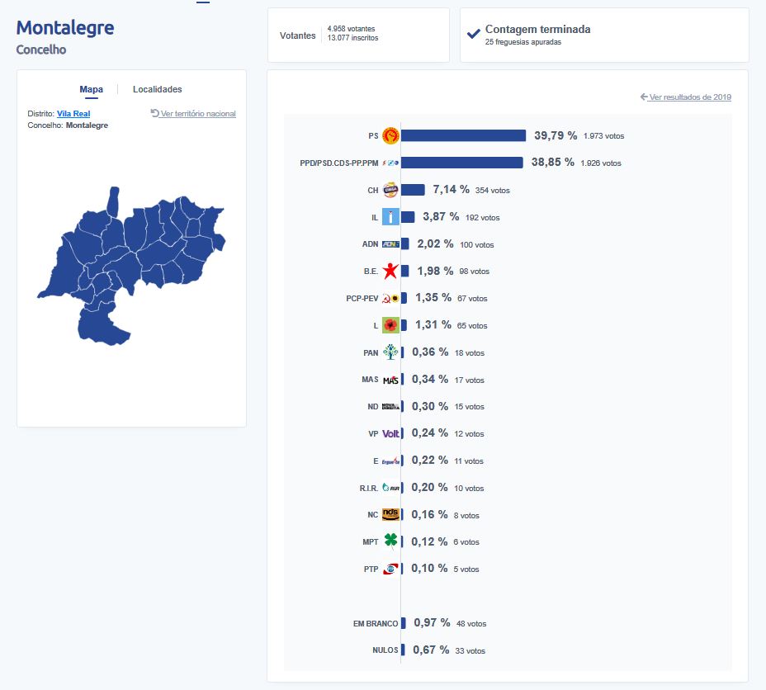Click the CH party logo icon
The height and width of the screenshot is (690, 766).
[390, 190]
